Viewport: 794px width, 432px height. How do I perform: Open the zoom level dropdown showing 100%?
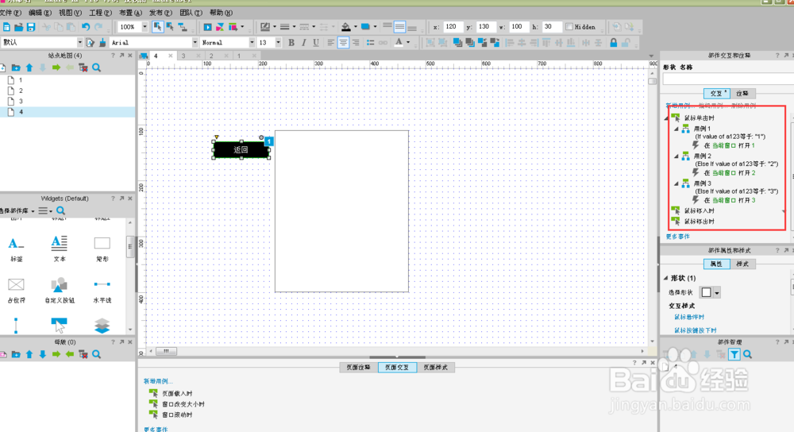pos(145,27)
